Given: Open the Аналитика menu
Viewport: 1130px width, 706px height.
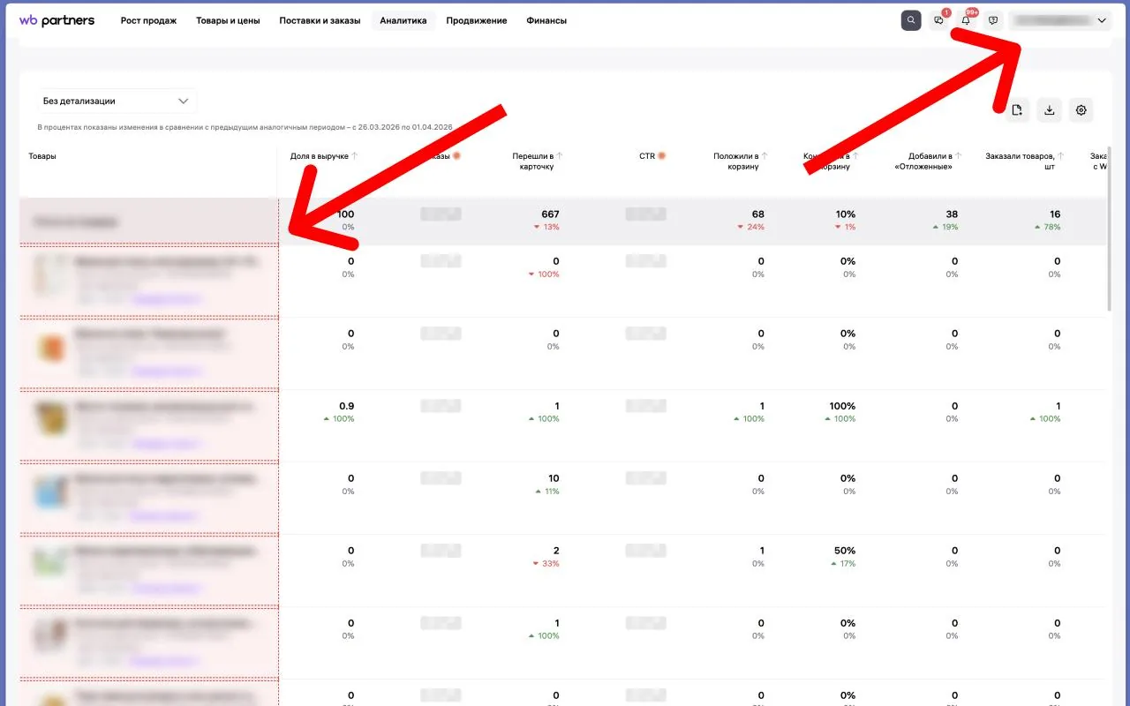Looking at the screenshot, I should coord(403,20).
